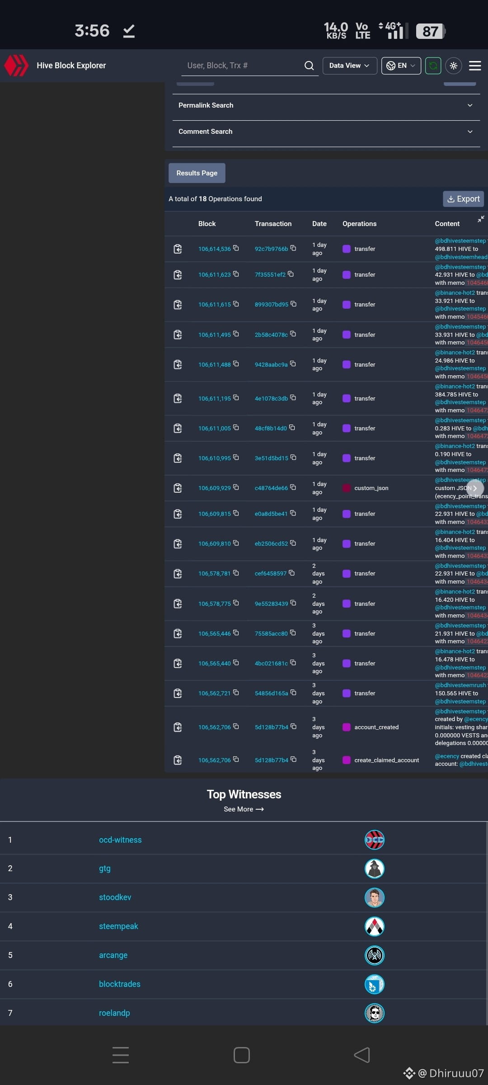
Task: Click the Export button
Action: (463, 199)
